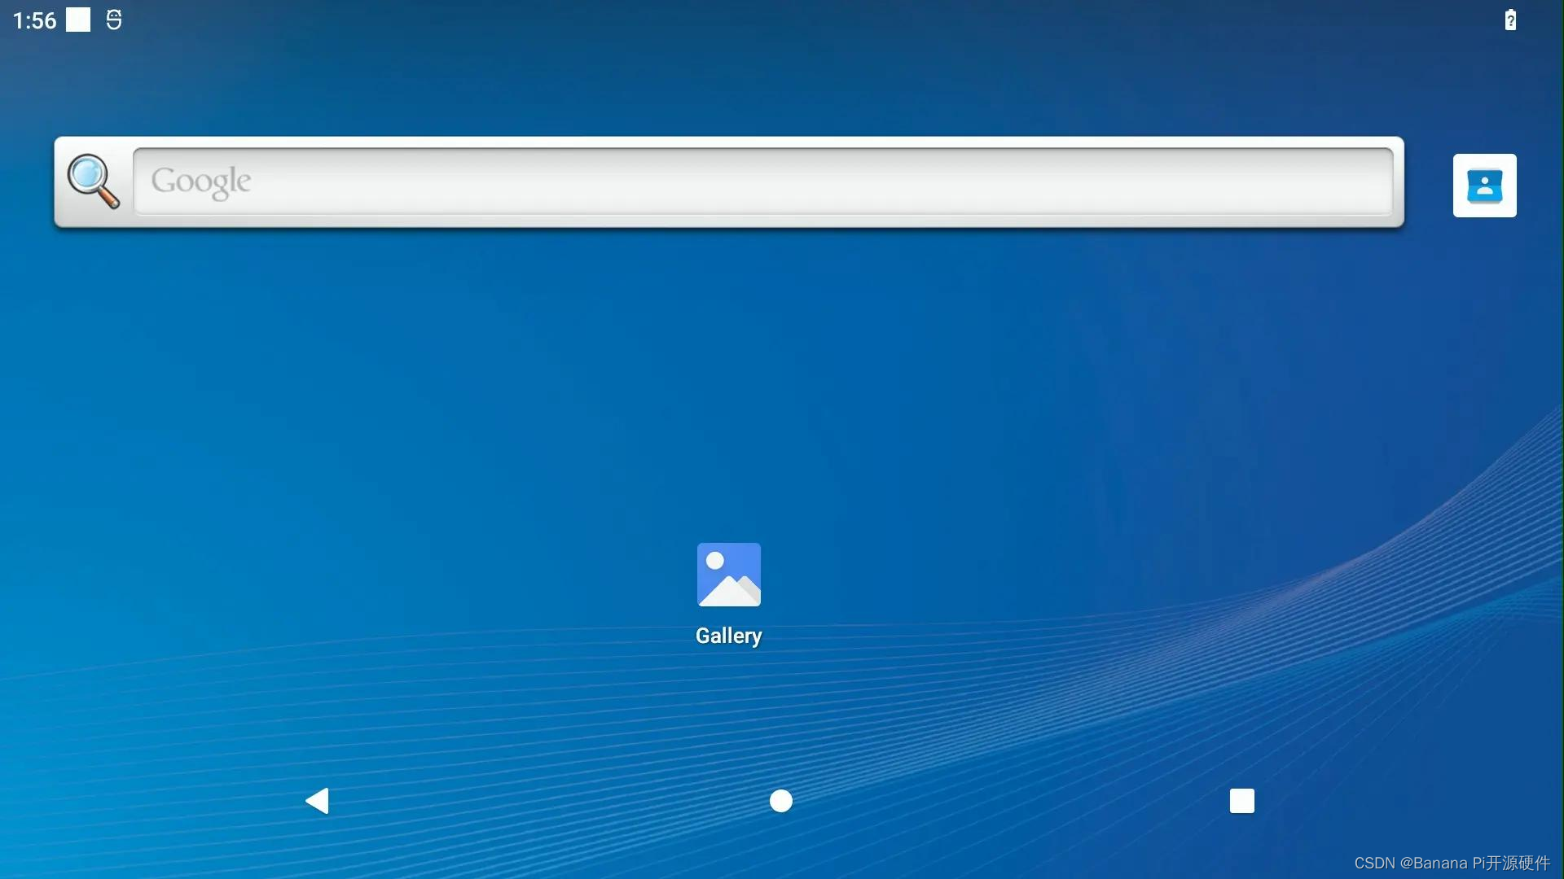Tap the Google search text field

(x=763, y=181)
